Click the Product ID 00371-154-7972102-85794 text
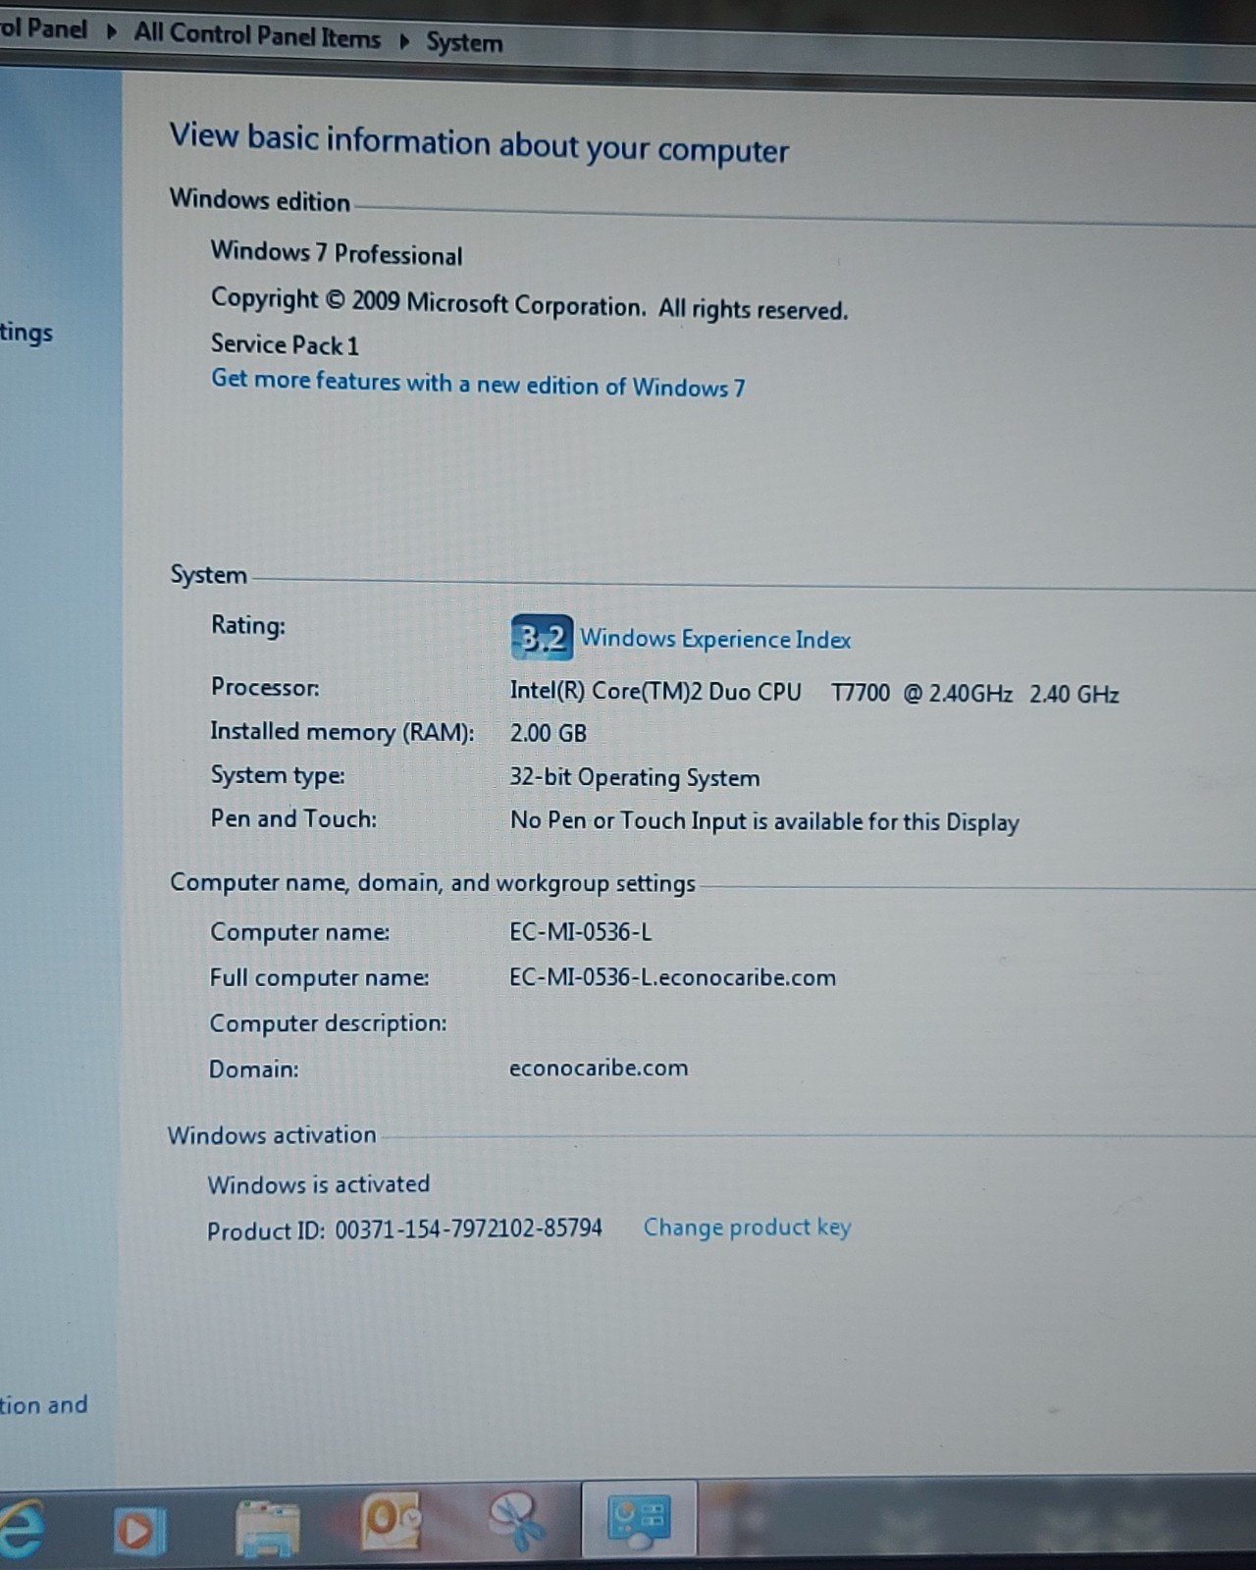Screen dimensions: 1256x1570 coord(404,1230)
